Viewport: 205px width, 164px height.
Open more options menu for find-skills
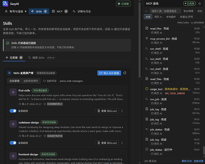tap(122, 111)
